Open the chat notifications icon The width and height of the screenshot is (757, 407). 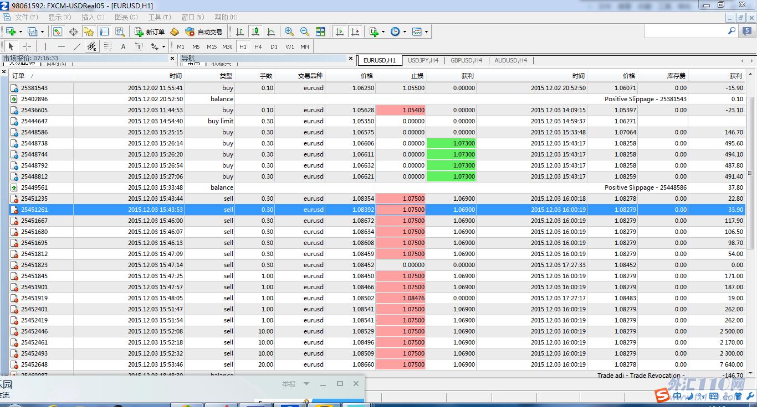point(746,32)
